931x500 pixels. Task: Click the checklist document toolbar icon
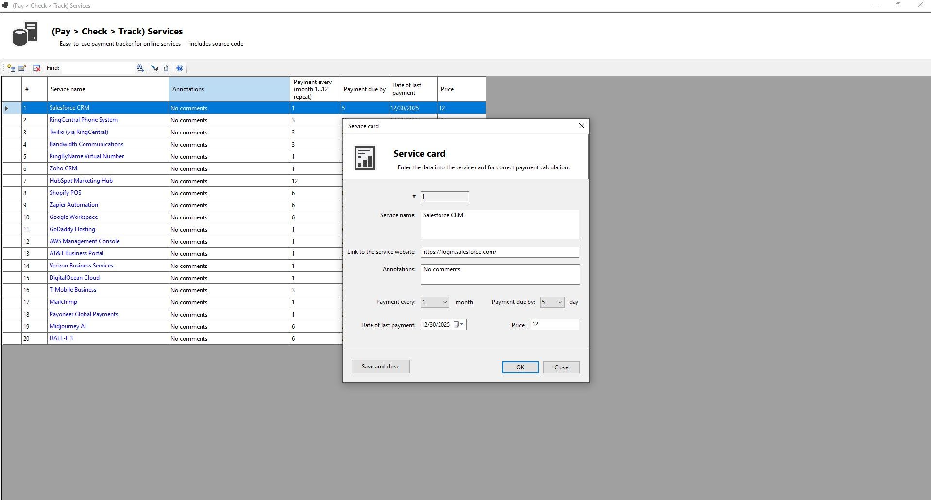click(x=166, y=68)
